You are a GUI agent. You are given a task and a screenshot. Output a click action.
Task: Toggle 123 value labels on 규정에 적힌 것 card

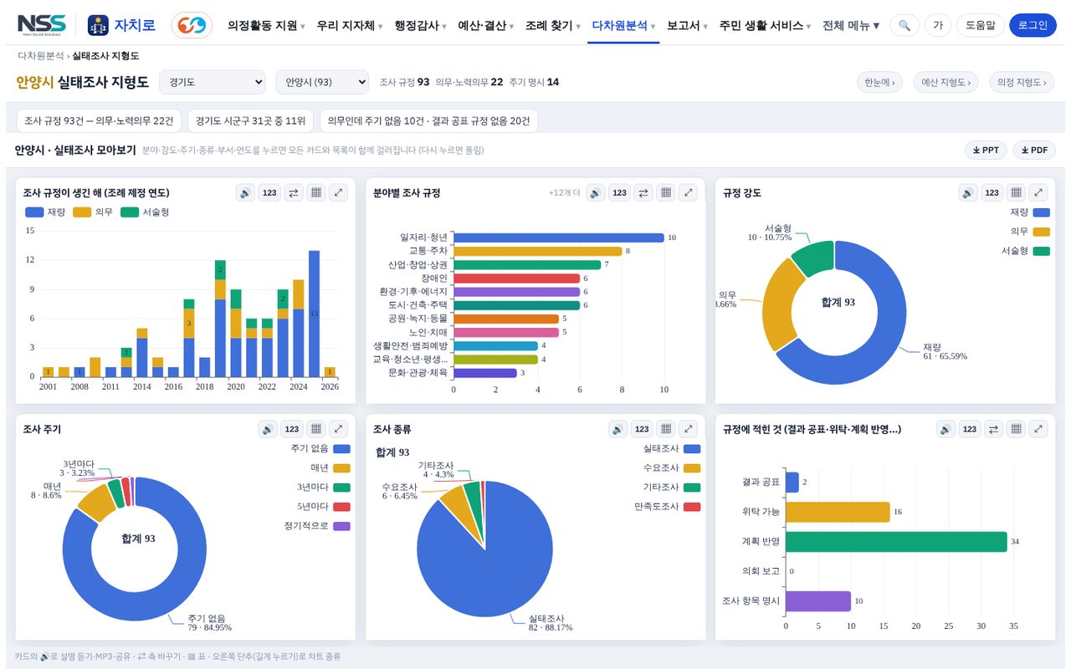coord(969,429)
